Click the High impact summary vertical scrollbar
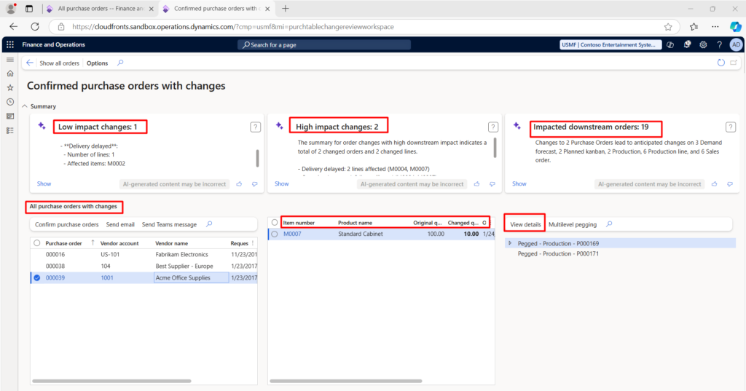 click(x=495, y=148)
